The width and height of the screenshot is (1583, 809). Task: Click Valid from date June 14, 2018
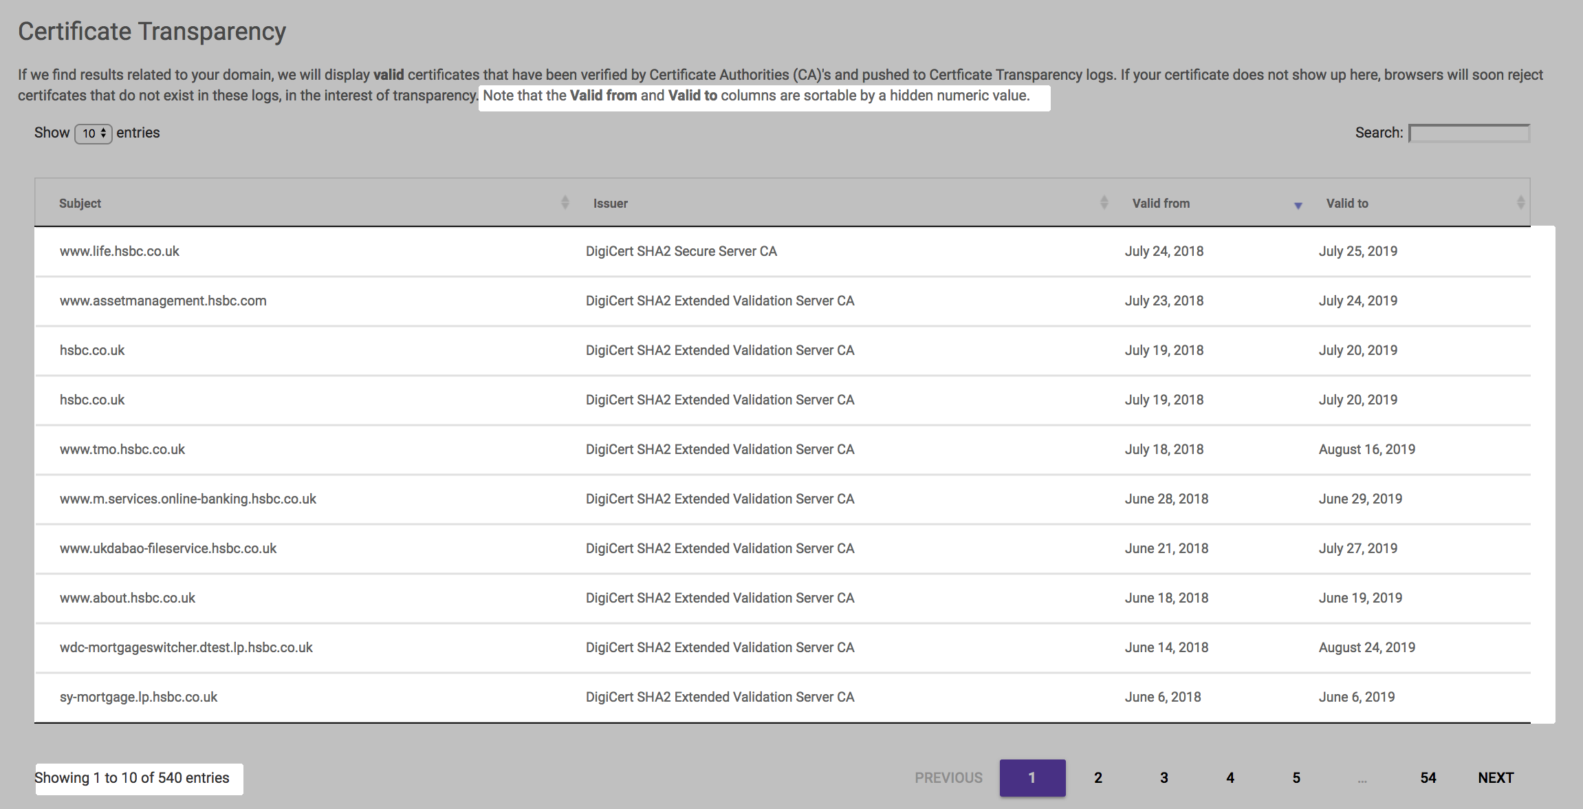1166,648
